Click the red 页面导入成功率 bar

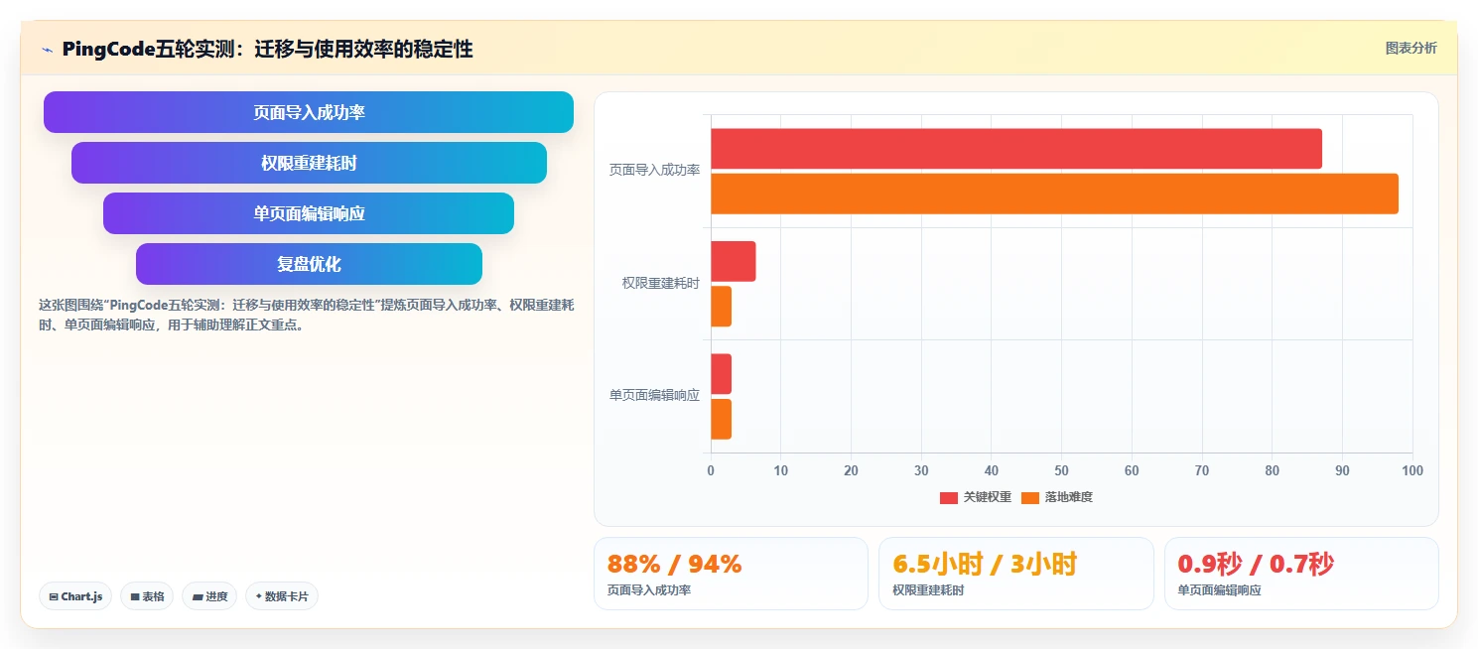[x=1016, y=149]
